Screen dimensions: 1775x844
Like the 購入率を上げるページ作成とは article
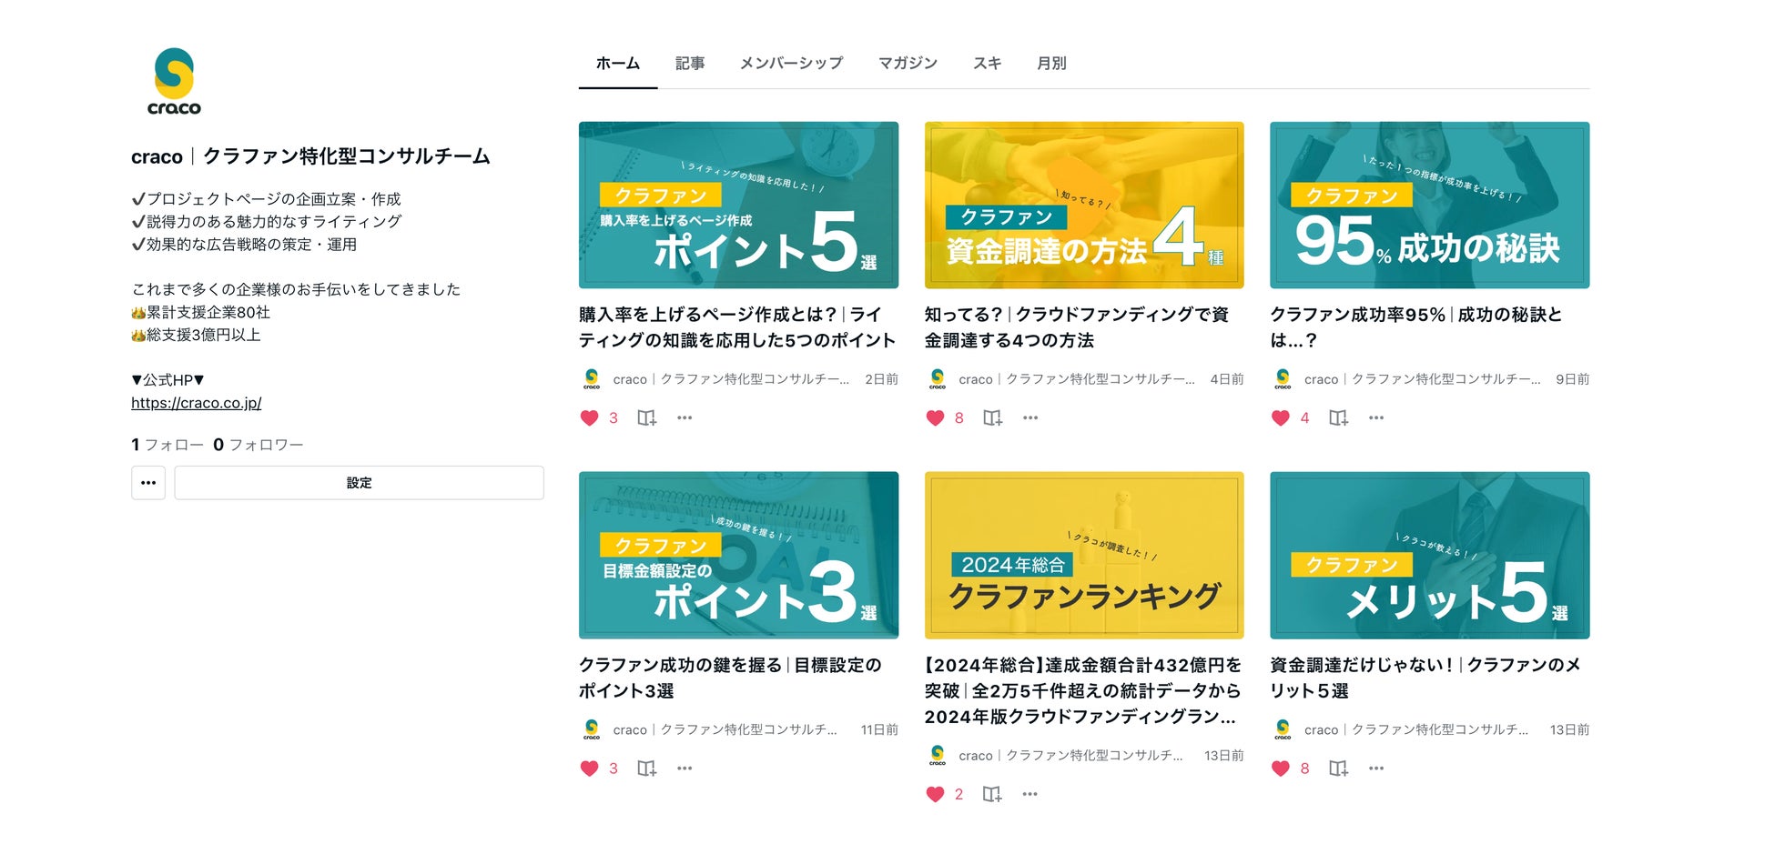tap(589, 418)
